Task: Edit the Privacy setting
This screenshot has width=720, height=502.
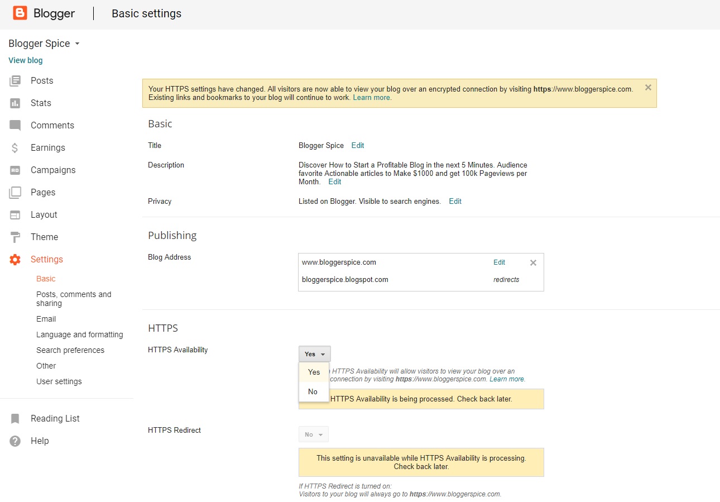Action: pyautogui.click(x=455, y=201)
